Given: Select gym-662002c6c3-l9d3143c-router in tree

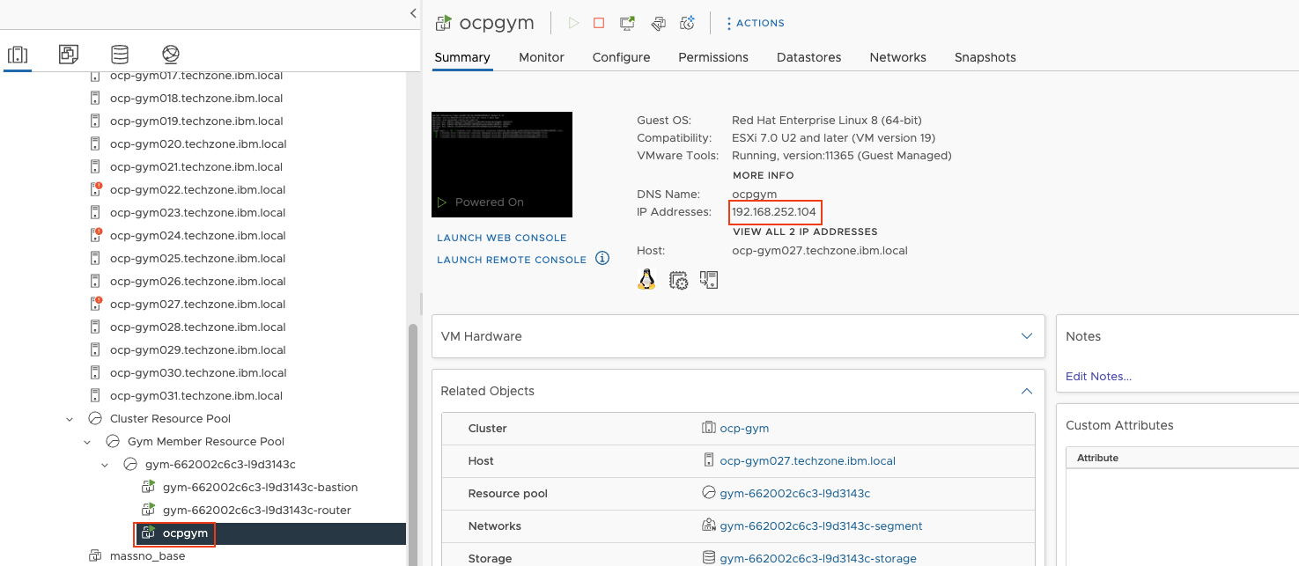Looking at the screenshot, I should [x=257, y=510].
